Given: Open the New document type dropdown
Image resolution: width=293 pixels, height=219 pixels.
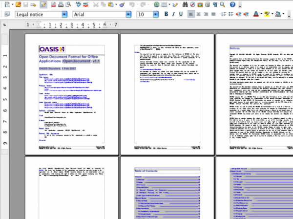Looking at the screenshot, I should (x=13, y=4).
